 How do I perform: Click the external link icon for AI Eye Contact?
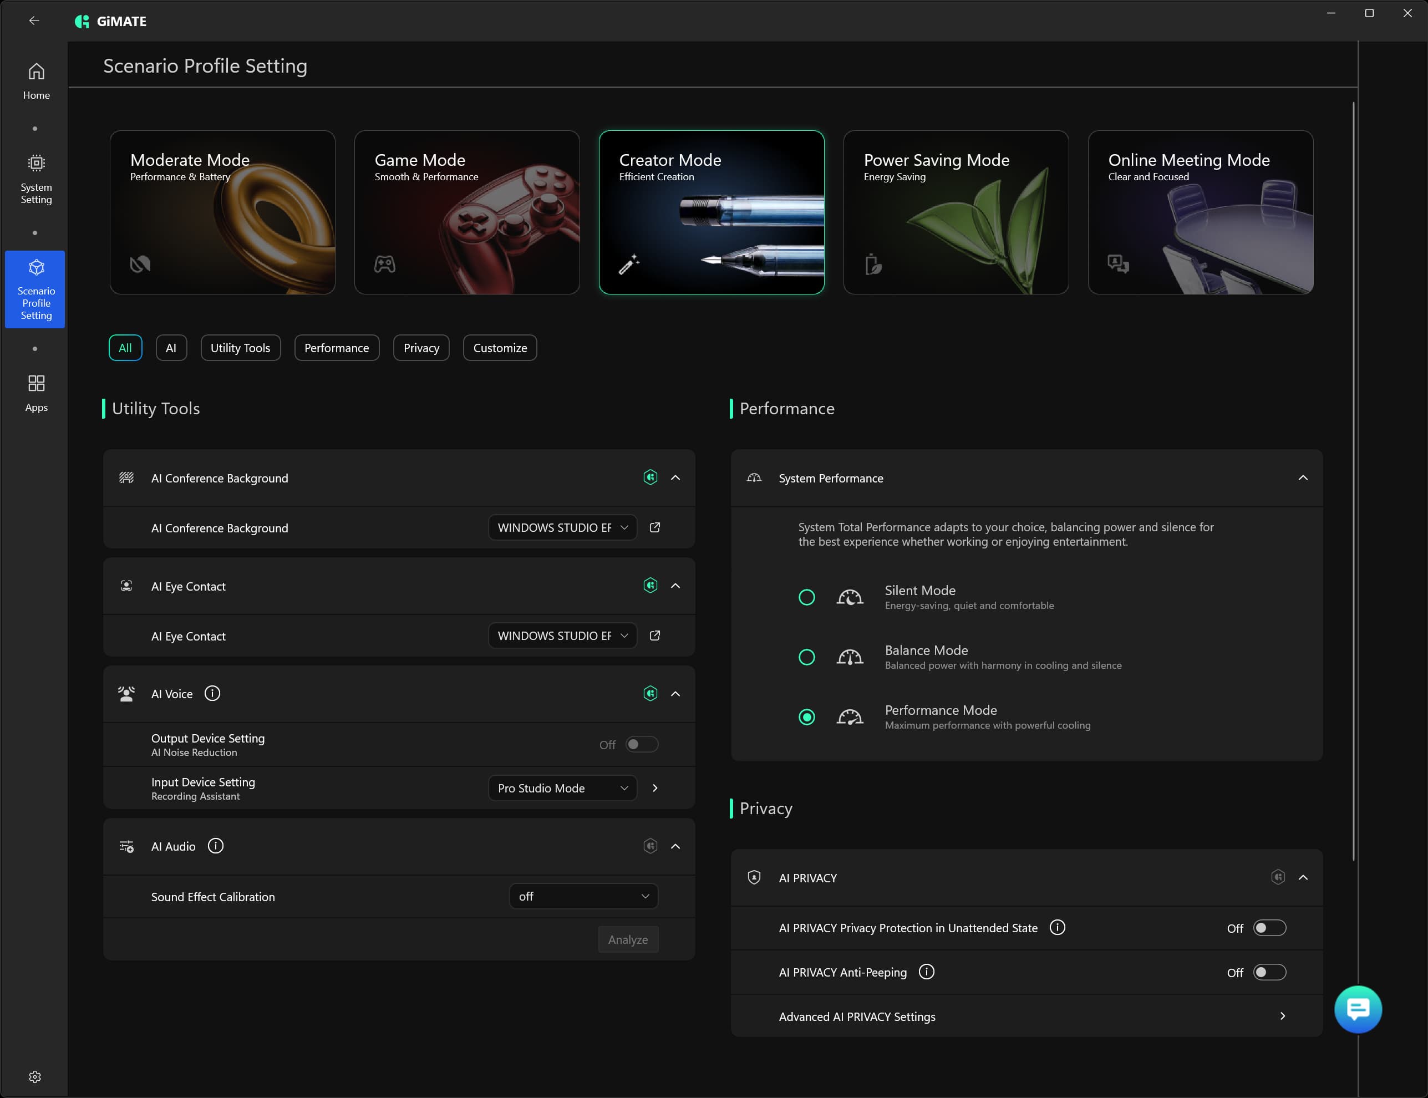(654, 636)
